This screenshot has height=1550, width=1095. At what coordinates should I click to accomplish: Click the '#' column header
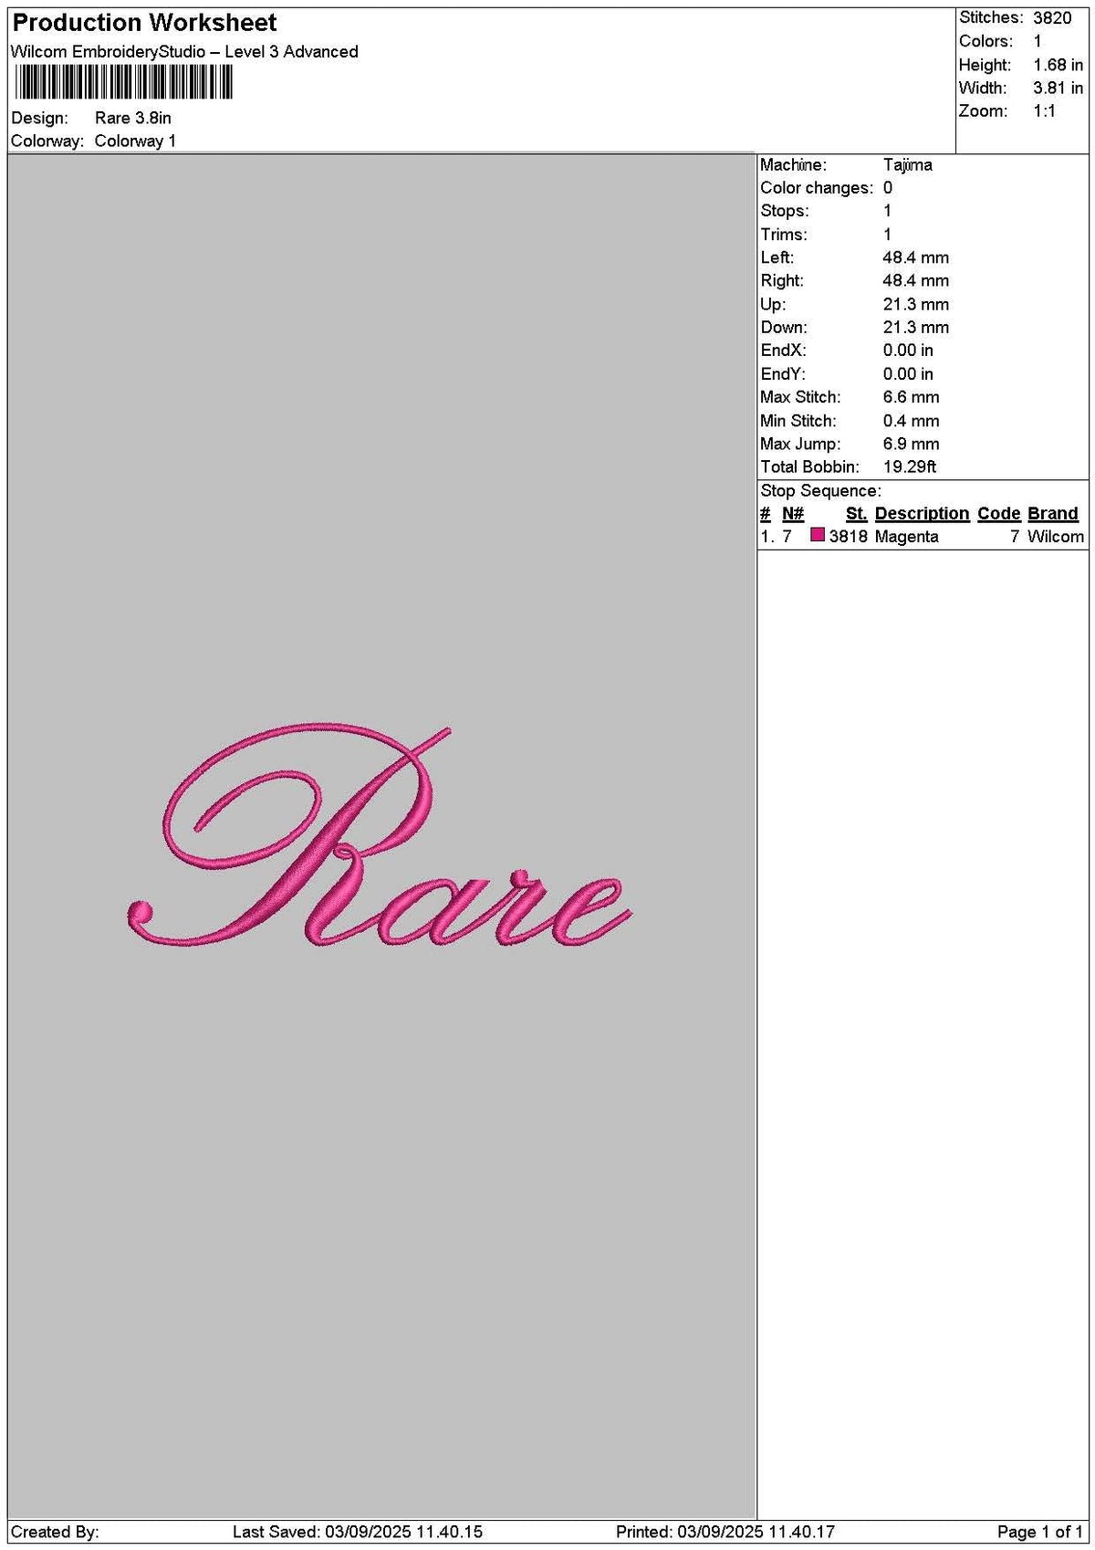coord(766,514)
